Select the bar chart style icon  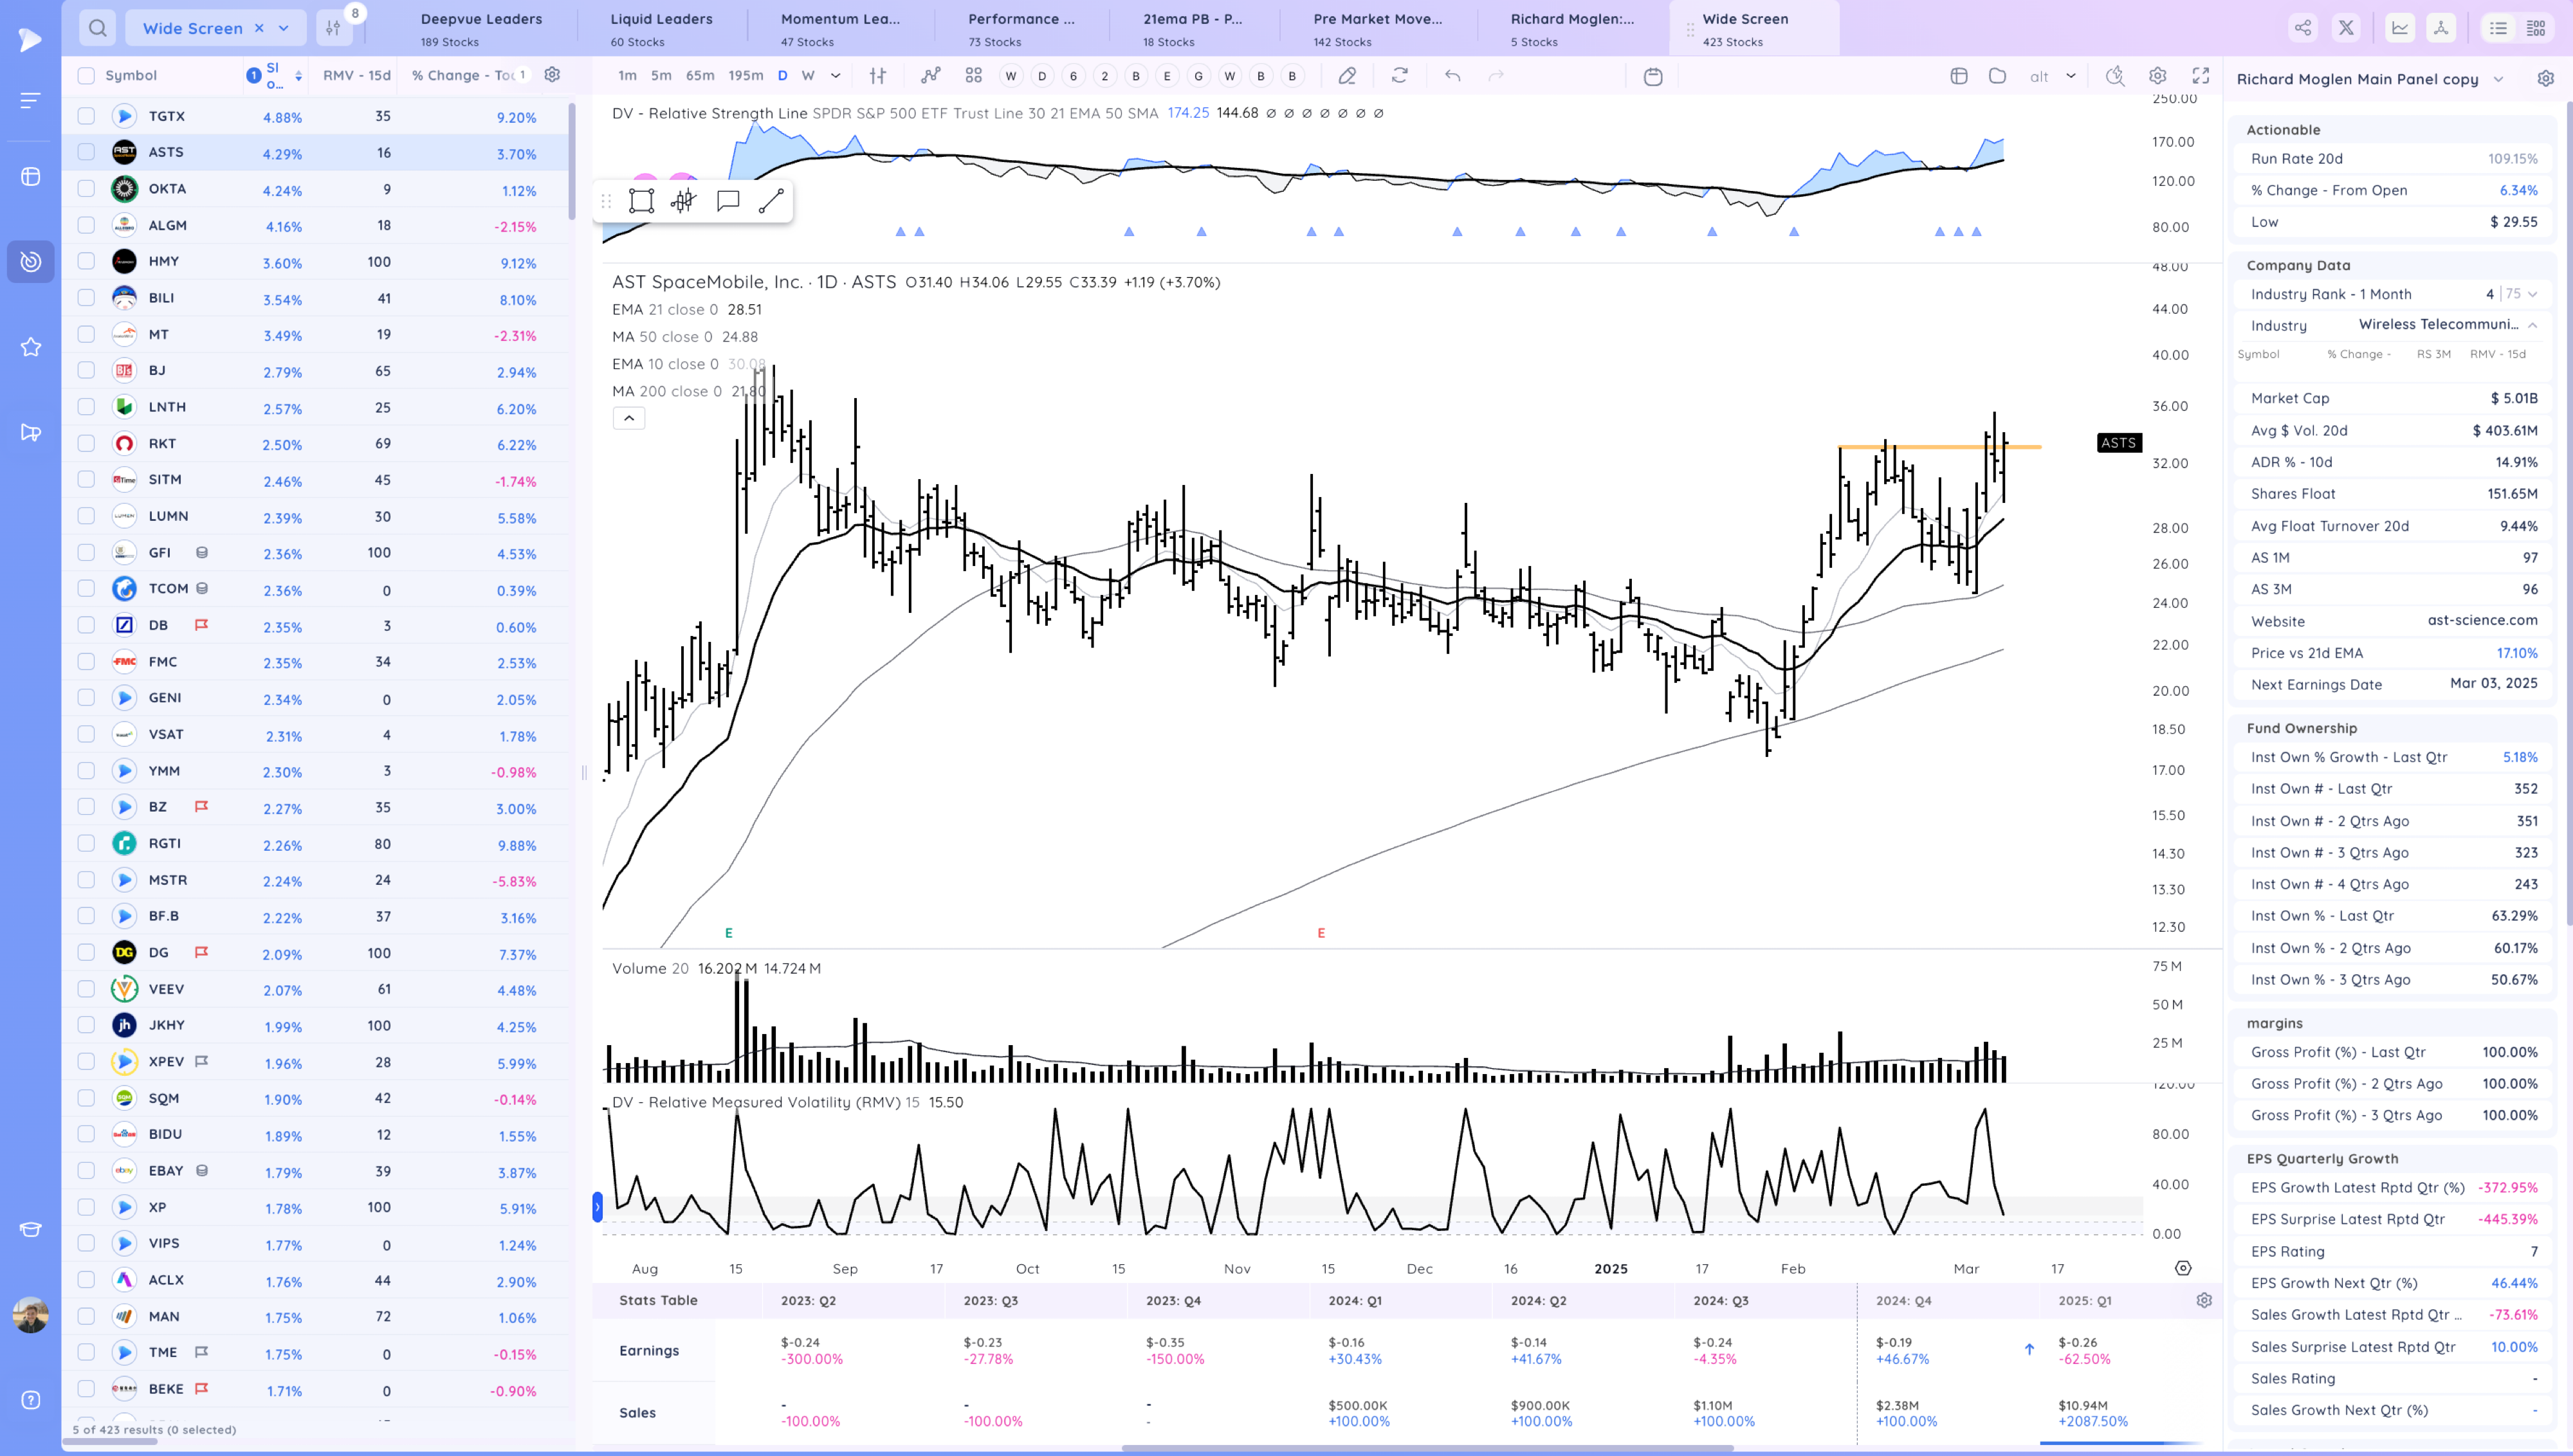point(878,75)
